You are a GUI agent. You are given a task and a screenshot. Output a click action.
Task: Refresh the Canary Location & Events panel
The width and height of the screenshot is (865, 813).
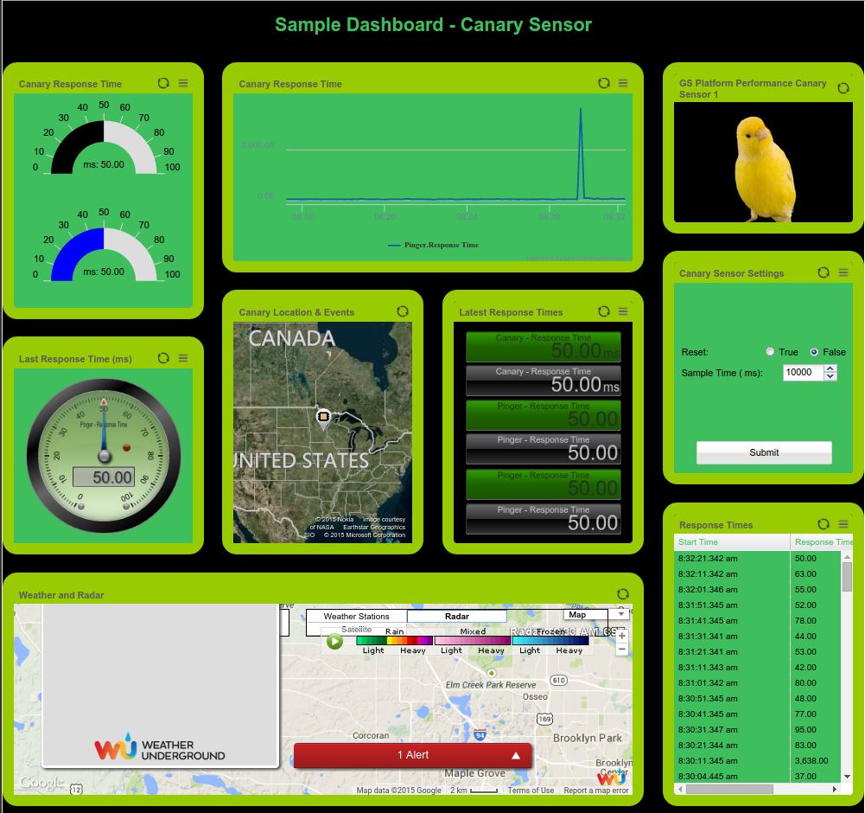click(x=403, y=311)
